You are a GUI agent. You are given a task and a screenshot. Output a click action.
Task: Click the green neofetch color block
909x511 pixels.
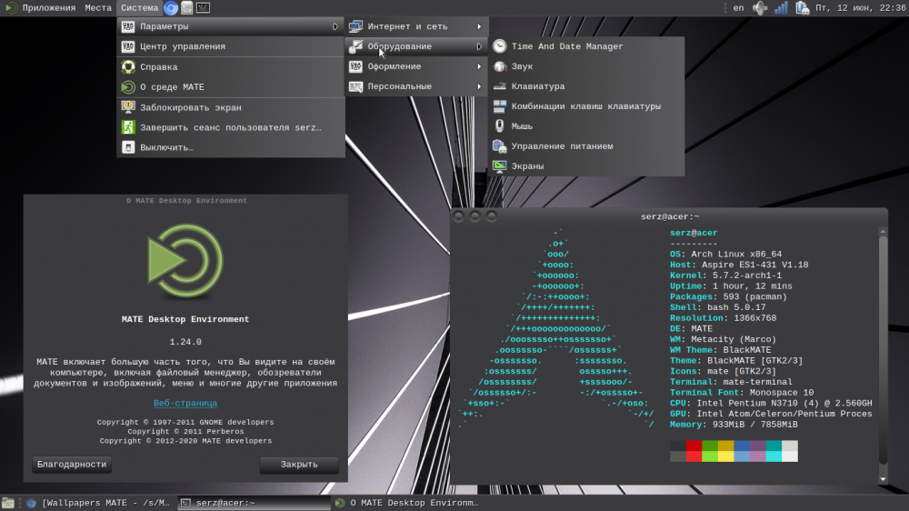(x=710, y=451)
